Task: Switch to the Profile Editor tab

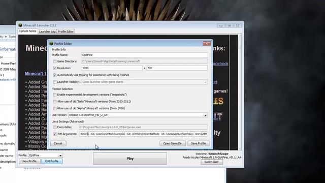Action: coord(66,32)
